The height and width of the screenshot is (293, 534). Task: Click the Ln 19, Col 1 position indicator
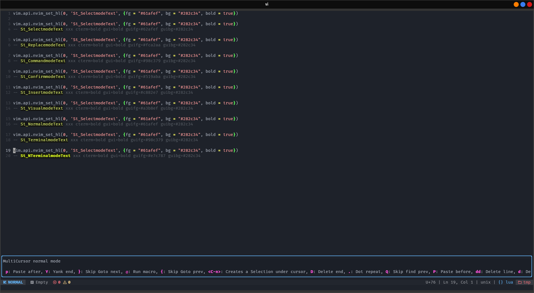(458, 282)
